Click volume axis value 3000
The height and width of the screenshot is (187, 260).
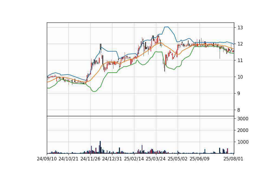(x=243, y=119)
